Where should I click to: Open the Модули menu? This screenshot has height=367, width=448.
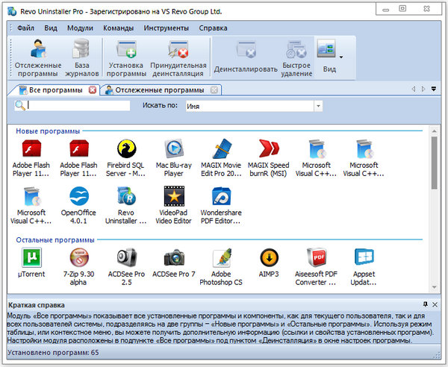click(80, 28)
